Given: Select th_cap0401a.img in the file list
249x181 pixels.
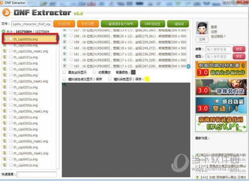Looking at the screenshot, I should click(x=25, y=159).
